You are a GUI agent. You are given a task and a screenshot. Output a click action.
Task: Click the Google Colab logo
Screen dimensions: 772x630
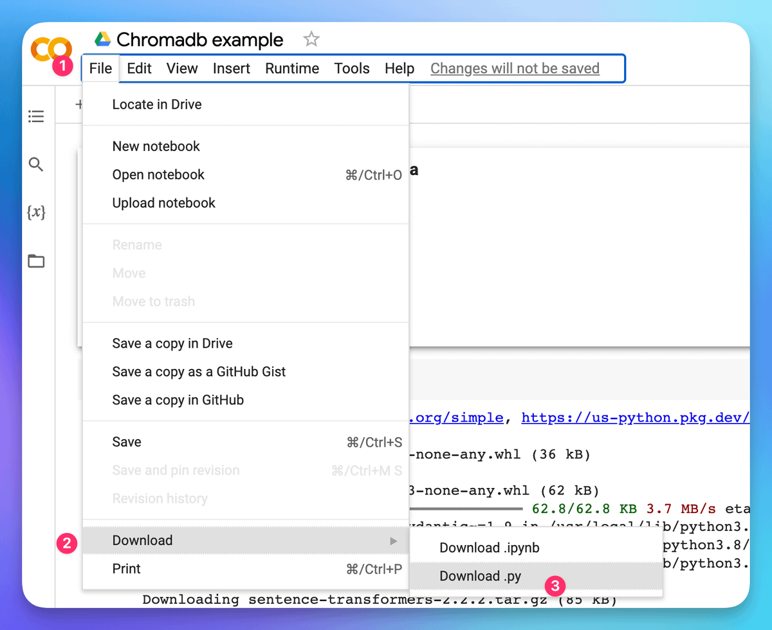[x=50, y=49]
